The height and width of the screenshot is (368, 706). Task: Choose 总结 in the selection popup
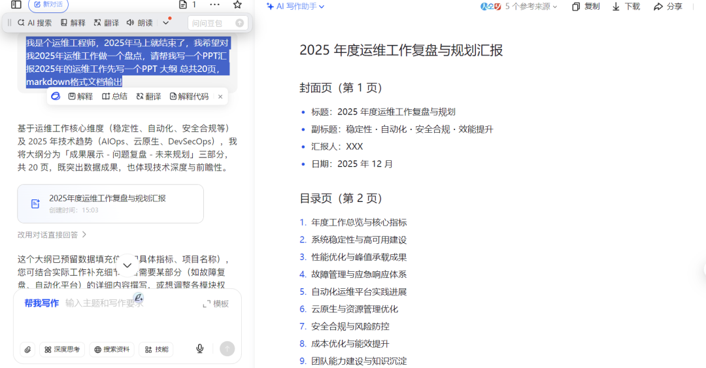click(114, 96)
